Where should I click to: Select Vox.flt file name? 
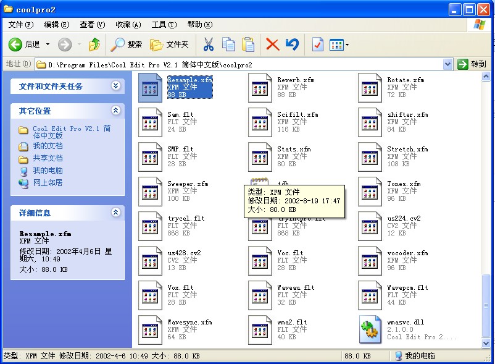180,287
